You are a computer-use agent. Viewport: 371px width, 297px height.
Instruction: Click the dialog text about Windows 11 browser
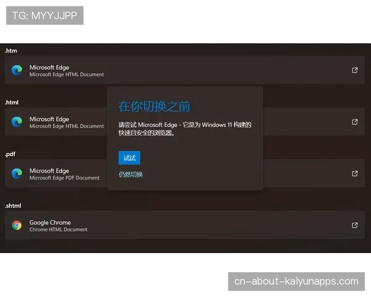[x=185, y=129]
